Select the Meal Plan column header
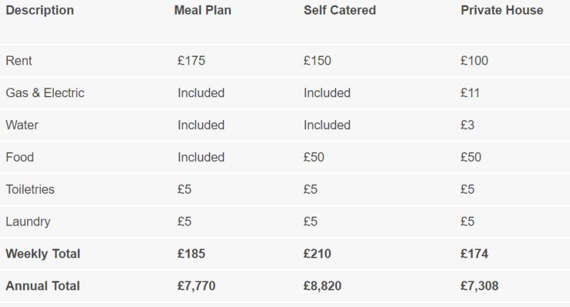This screenshot has width=570, height=307. [x=203, y=11]
